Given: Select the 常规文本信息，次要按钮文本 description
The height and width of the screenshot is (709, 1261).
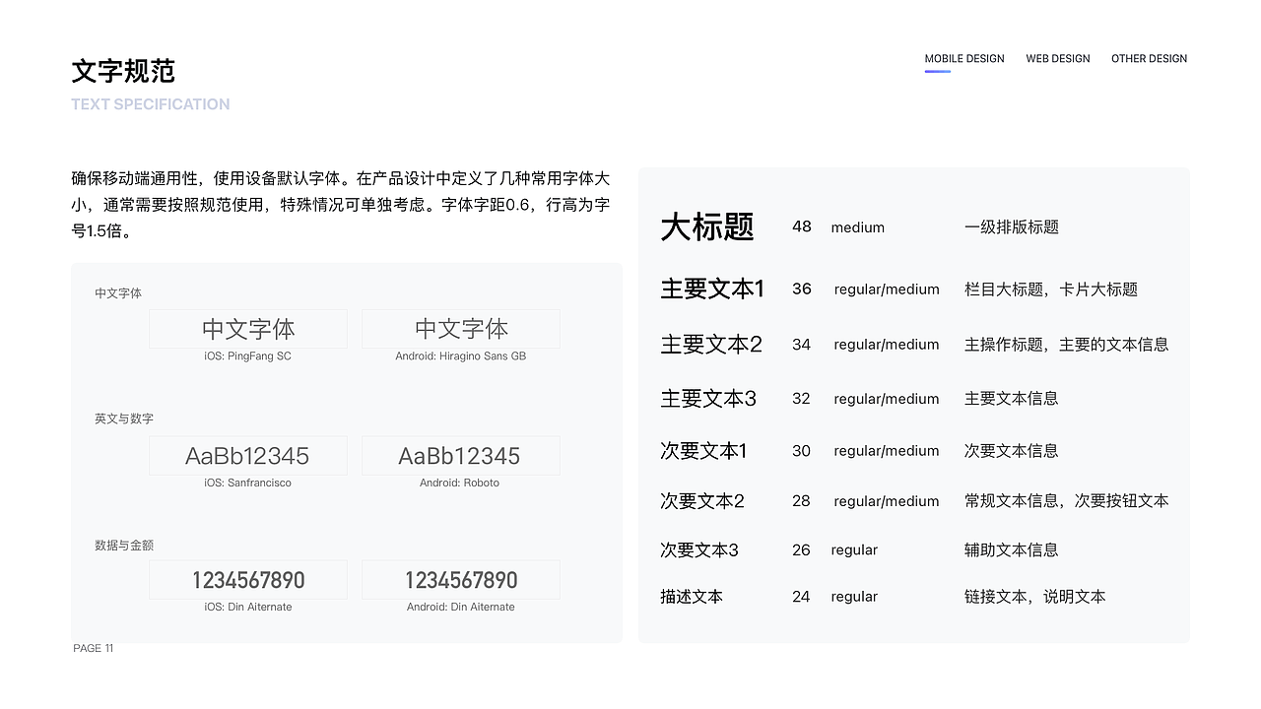Looking at the screenshot, I should tap(1067, 501).
